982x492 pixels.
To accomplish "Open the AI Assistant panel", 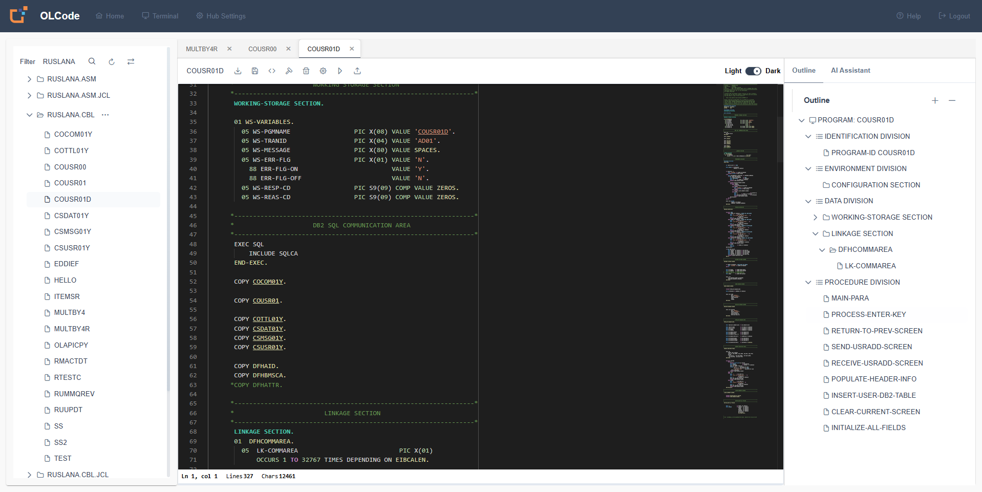I will click(850, 70).
